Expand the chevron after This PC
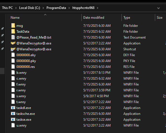This screenshot has height=133, width=166. (x=16, y=8)
